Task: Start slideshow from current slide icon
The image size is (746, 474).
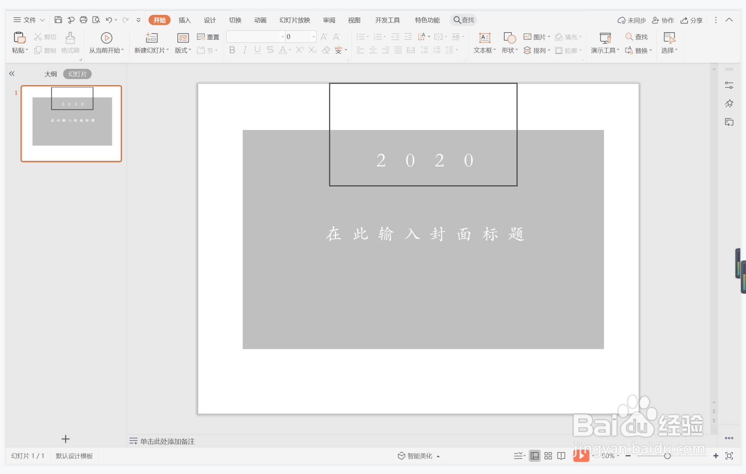Action: (x=106, y=38)
